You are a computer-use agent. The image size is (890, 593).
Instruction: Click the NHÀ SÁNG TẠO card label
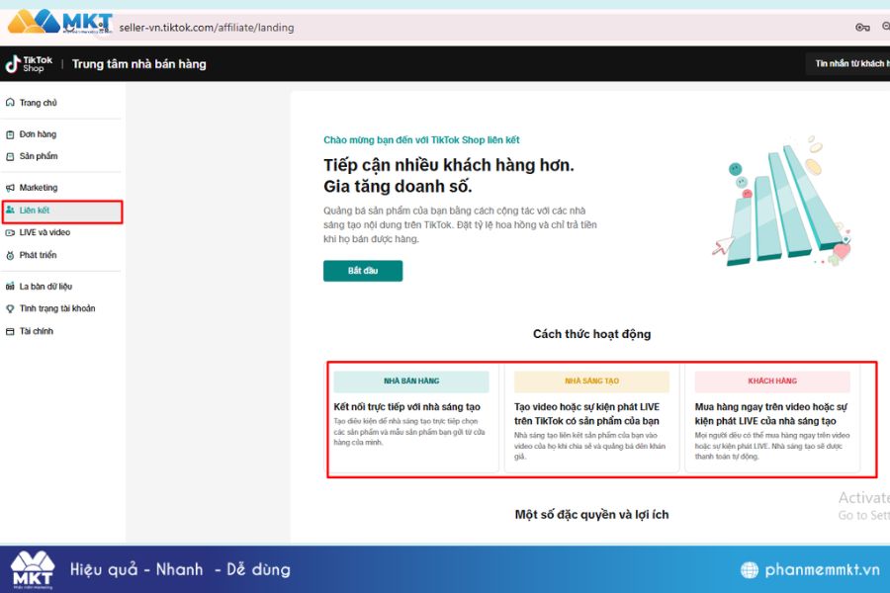pyautogui.click(x=592, y=381)
